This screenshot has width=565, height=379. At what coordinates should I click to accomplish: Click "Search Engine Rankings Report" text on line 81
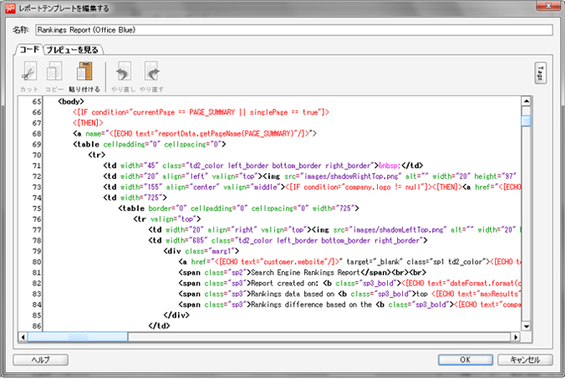[x=305, y=273]
